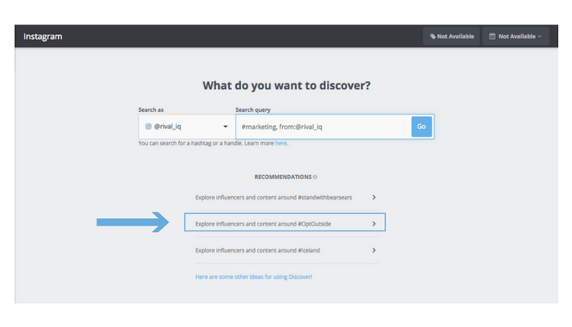
Task: Click the tag Not Available button
Action: coord(452,37)
